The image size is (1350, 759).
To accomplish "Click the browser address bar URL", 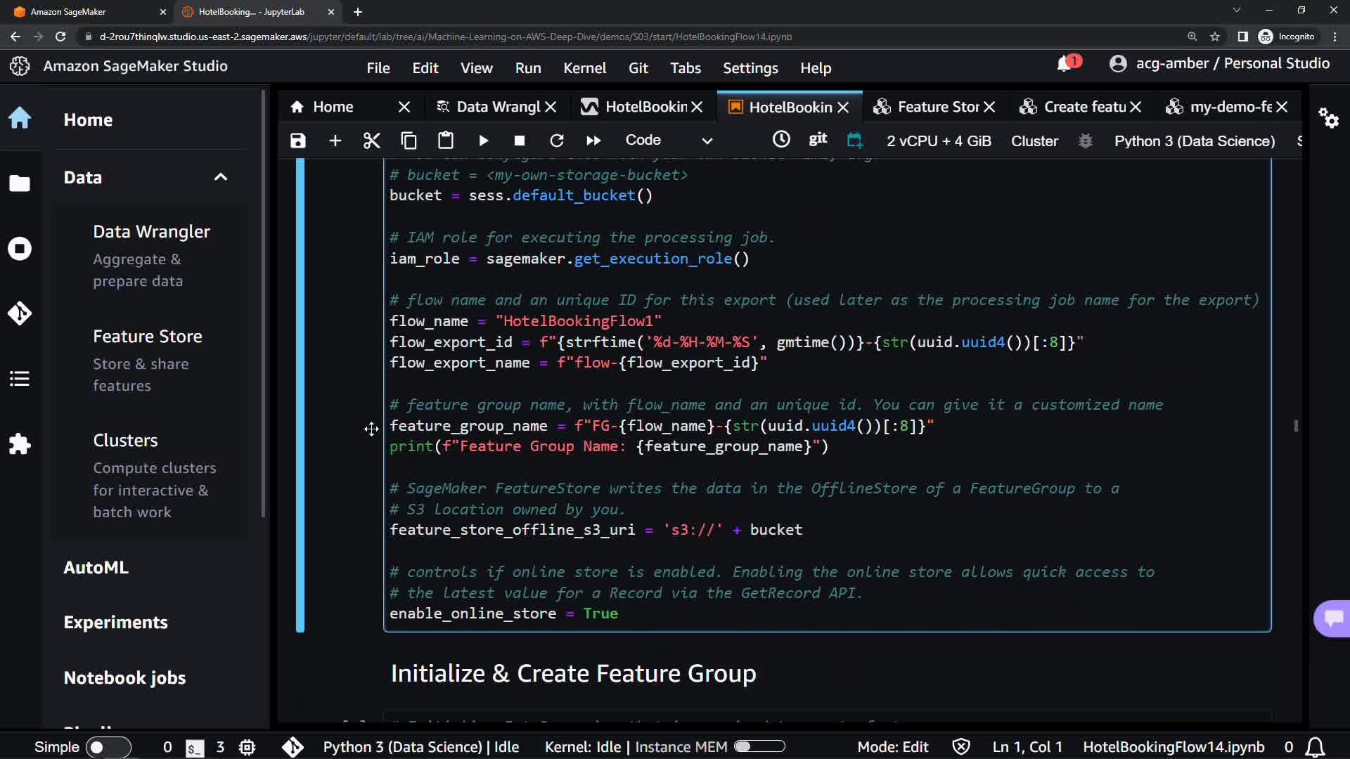I will [x=445, y=37].
